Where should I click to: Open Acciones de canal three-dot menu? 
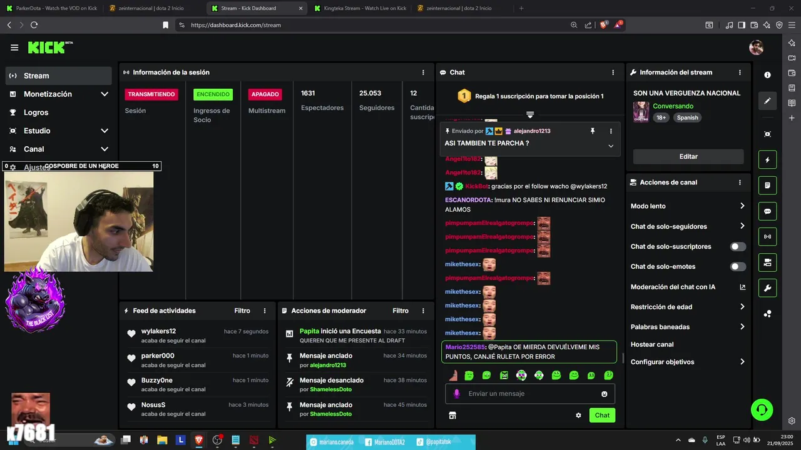[740, 182]
